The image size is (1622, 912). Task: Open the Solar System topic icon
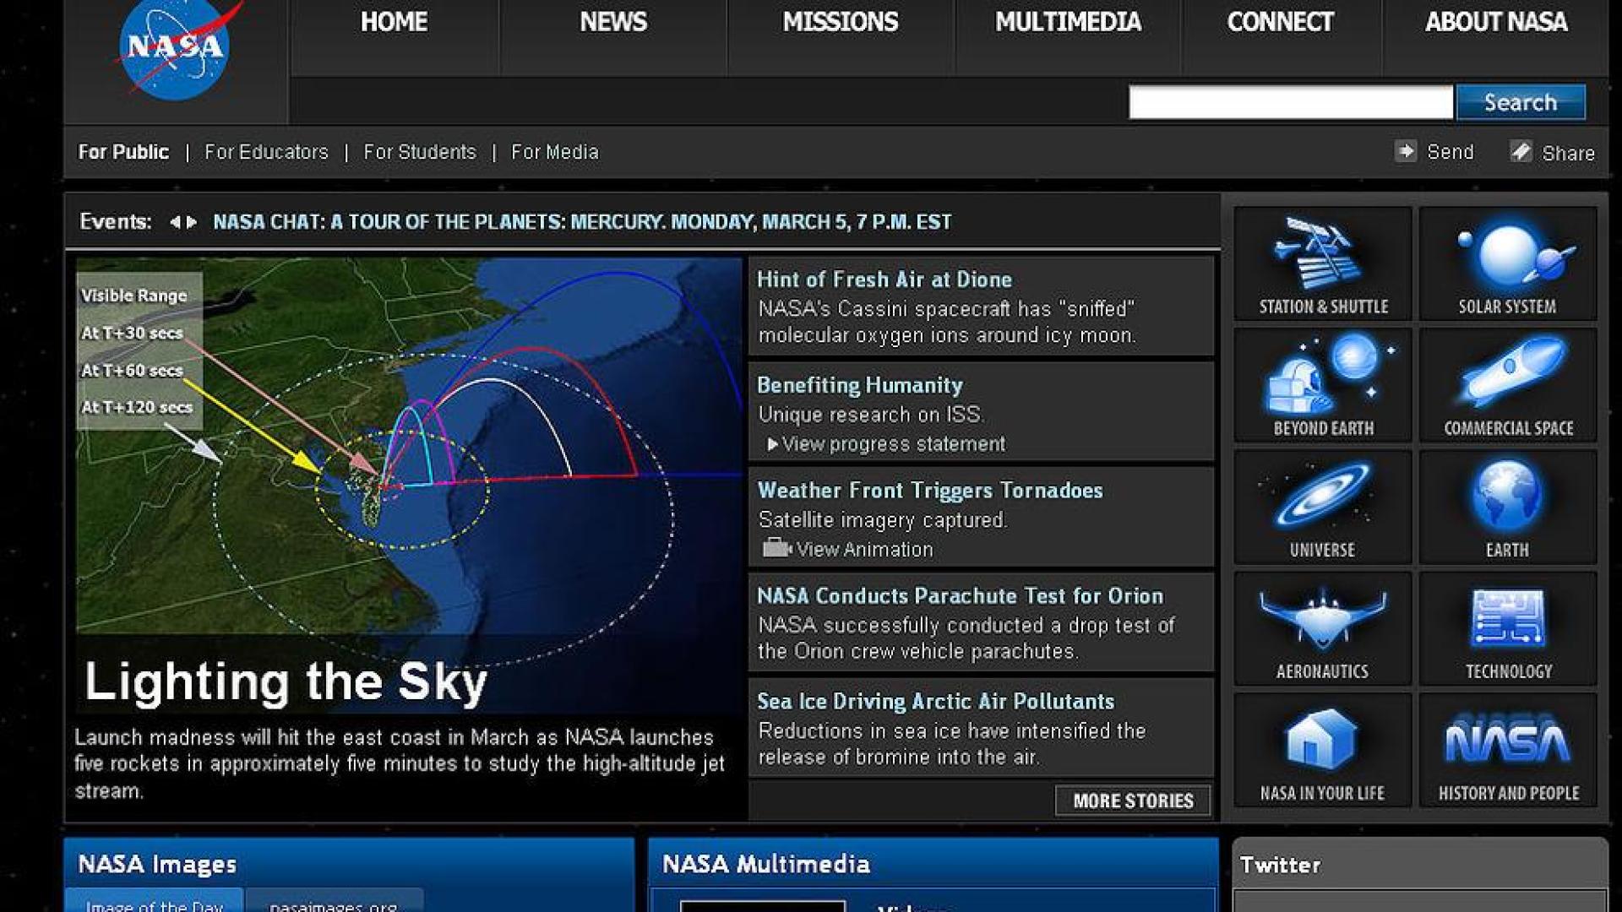tap(1508, 263)
